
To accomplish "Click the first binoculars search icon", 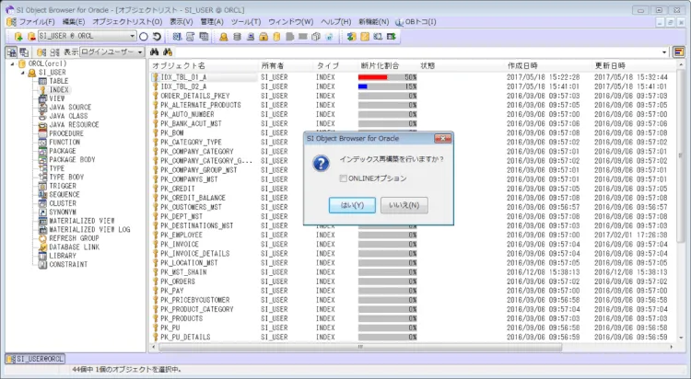I will click(x=154, y=52).
